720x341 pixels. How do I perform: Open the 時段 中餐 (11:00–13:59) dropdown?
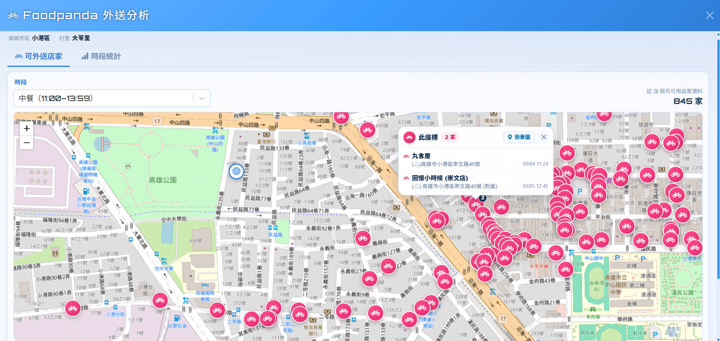[x=112, y=98]
